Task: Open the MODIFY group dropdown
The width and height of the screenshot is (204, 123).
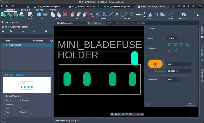Action: pyautogui.click(x=150, y=18)
